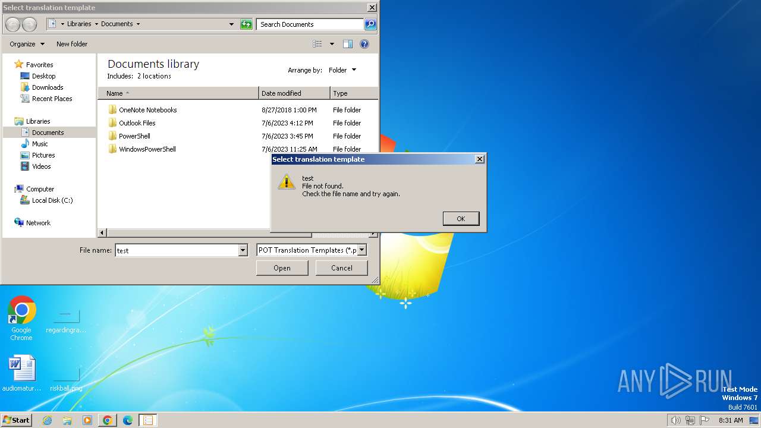Open the Arrange by Folder dropdown

point(342,70)
